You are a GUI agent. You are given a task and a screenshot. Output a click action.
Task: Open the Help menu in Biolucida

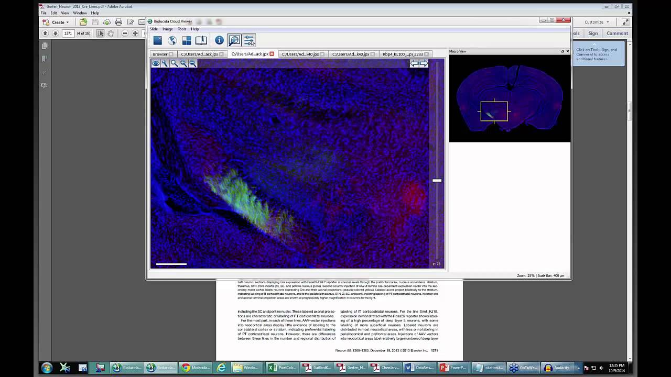(x=194, y=29)
